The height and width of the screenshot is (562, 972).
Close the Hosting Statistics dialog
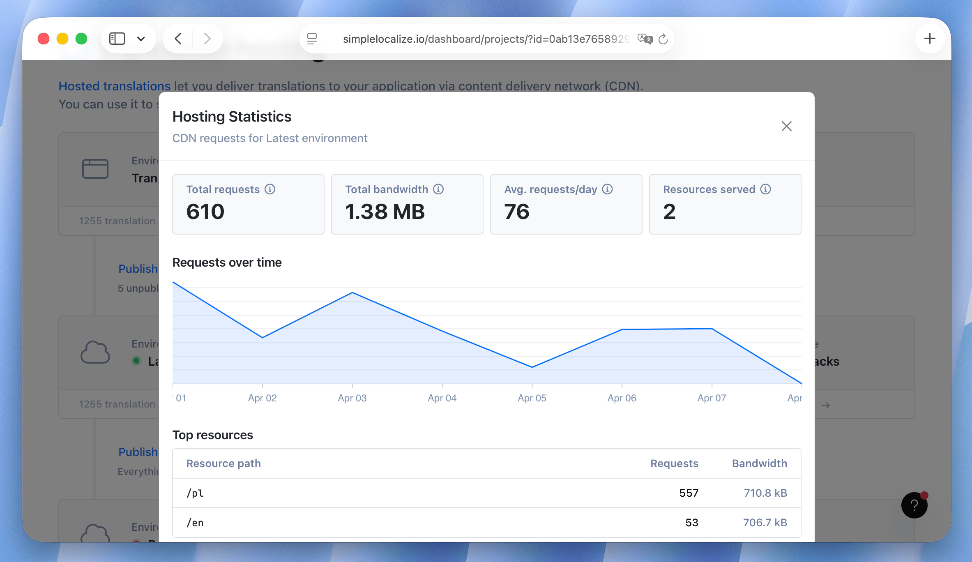click(x=786, y=126)
